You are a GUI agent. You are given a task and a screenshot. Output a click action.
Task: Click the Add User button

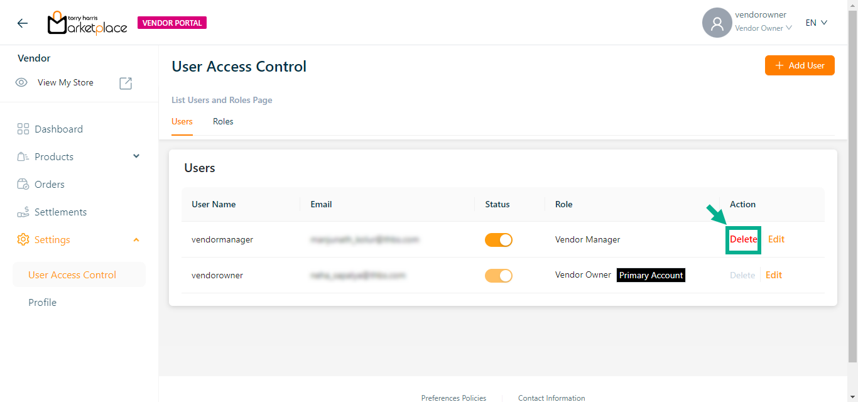click(799, 65)
